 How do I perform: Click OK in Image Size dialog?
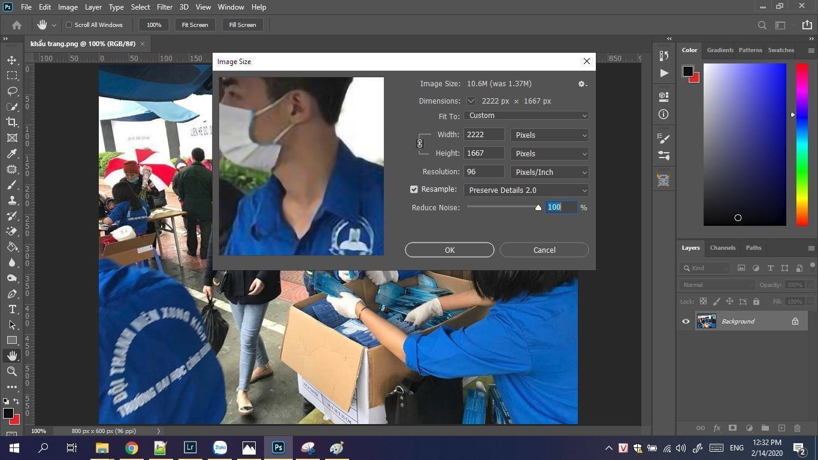pos(449,250)
